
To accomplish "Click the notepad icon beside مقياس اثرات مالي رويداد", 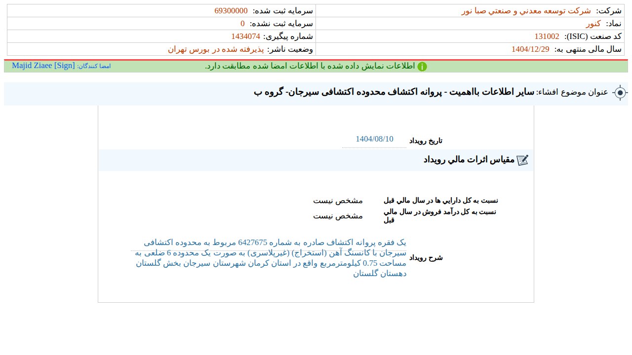I will click(522, 160).
